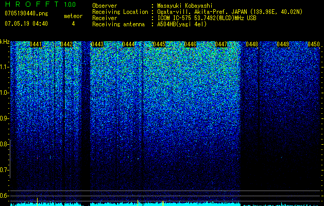Click the kHz axis unit label
The image size is (324, 206).
[x=5, y=42]
